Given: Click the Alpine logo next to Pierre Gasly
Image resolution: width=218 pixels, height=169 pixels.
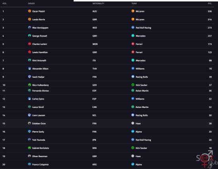Looking at the screenshot, I should tap(133, 131).
